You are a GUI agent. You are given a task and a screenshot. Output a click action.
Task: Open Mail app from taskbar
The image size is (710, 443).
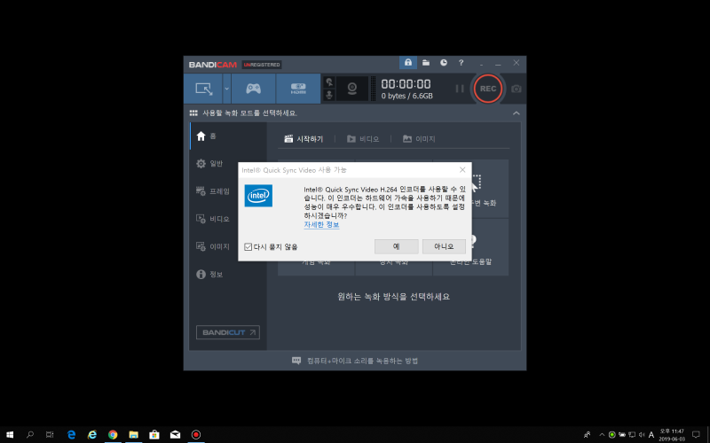[175, 435]
